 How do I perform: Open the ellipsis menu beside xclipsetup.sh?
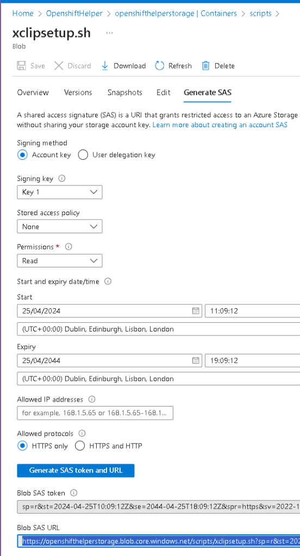(x=109, y=33)
